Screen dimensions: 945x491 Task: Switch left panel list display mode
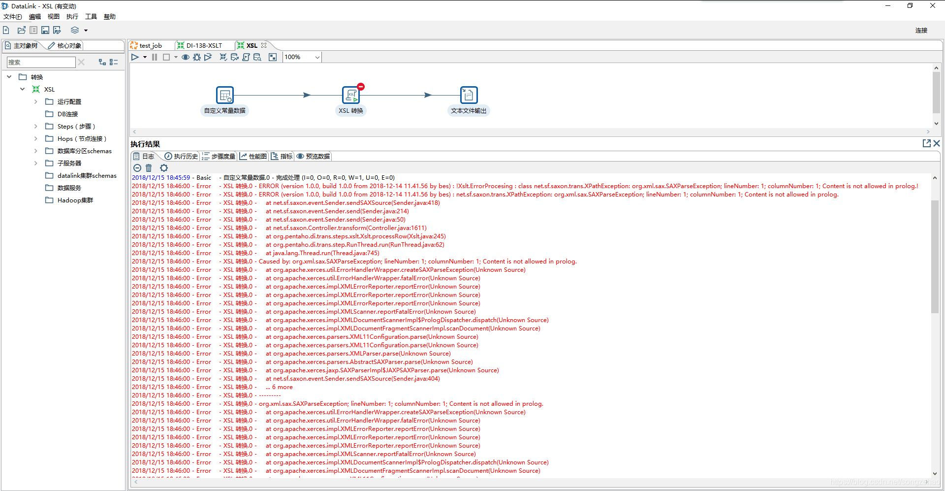tap(114, 62)
